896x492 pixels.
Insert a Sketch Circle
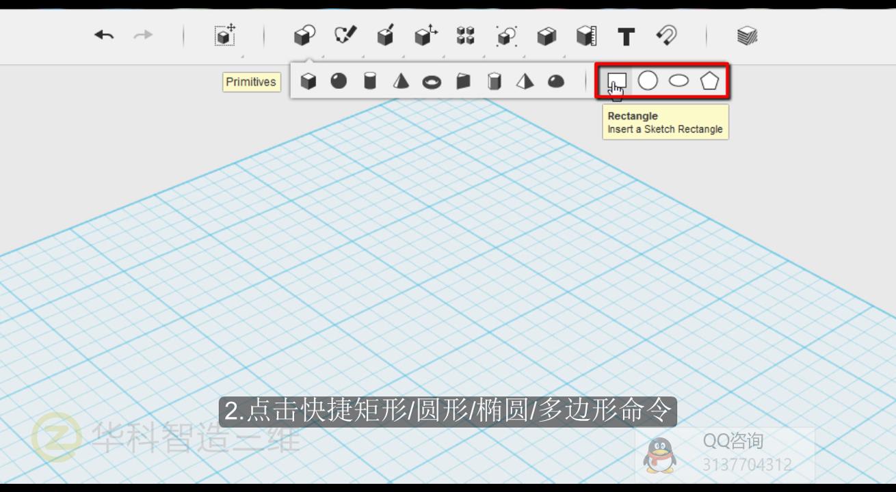[x=648, y=81]
